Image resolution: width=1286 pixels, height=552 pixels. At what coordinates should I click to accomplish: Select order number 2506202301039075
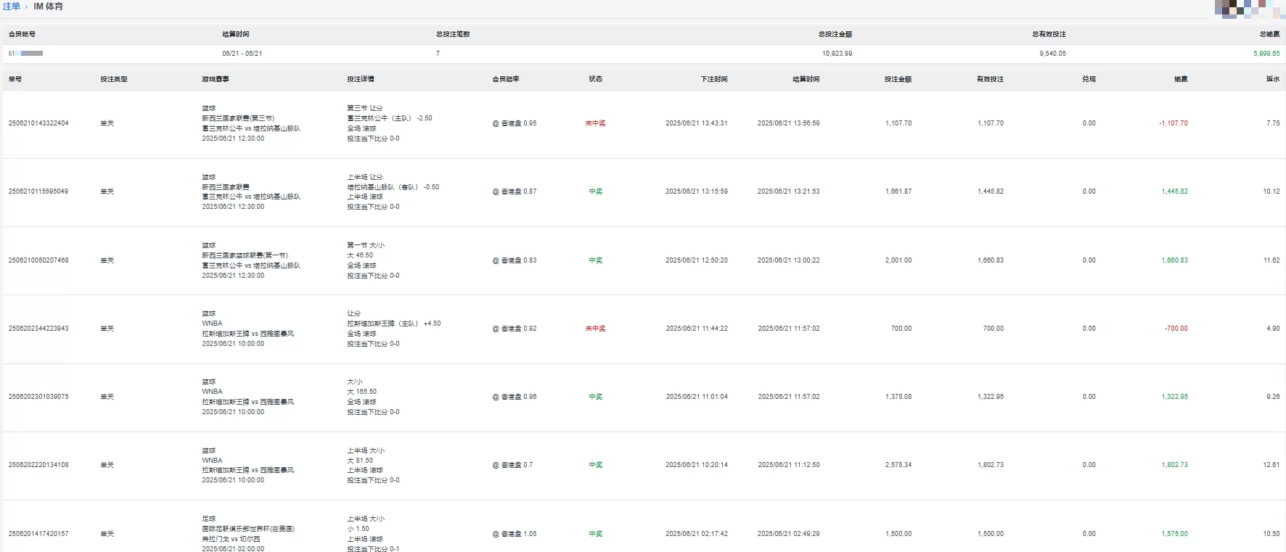click(38, 397)
